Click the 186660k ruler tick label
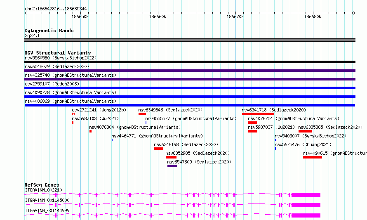The height and width of the screenshot is (220, 367). pyautogui.click(x=158, y=17)
